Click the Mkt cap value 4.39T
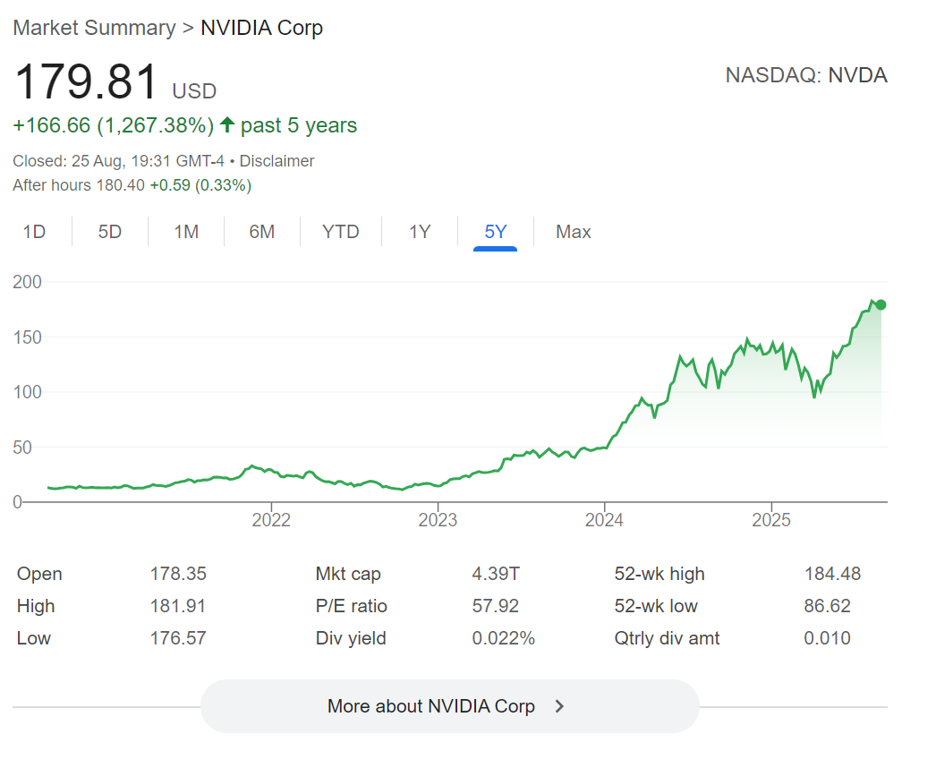 (495, 574)
